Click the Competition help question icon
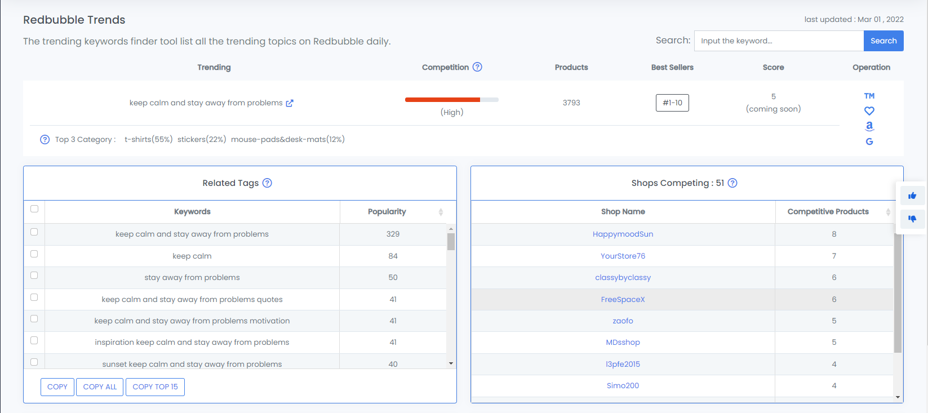The width and height of the screenshot is (928, 413). [x=477, y=67]
